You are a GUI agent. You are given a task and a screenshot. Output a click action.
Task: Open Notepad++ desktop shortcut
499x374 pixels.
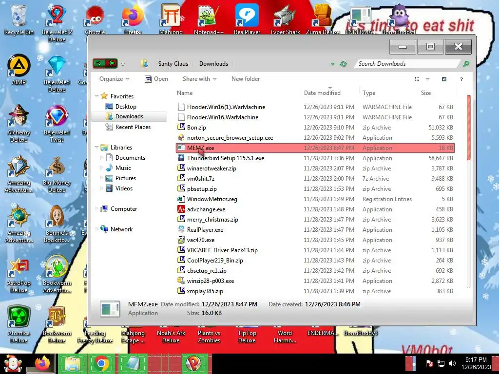(x=209, y=19)
